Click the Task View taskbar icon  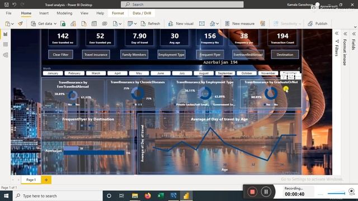[121, 196]
